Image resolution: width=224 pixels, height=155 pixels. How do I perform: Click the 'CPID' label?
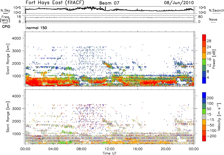tap(6, 27)
